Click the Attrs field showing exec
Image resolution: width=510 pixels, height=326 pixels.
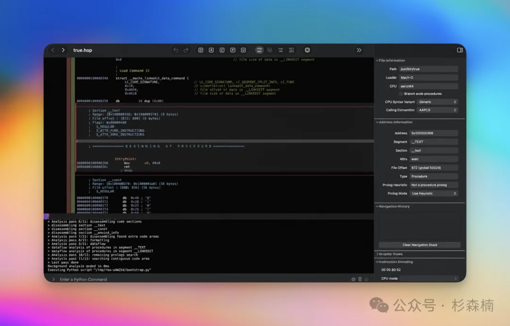pyautogui.click(x=434, y=159)
